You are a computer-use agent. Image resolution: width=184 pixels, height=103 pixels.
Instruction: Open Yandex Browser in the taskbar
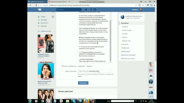coord(49,101)
